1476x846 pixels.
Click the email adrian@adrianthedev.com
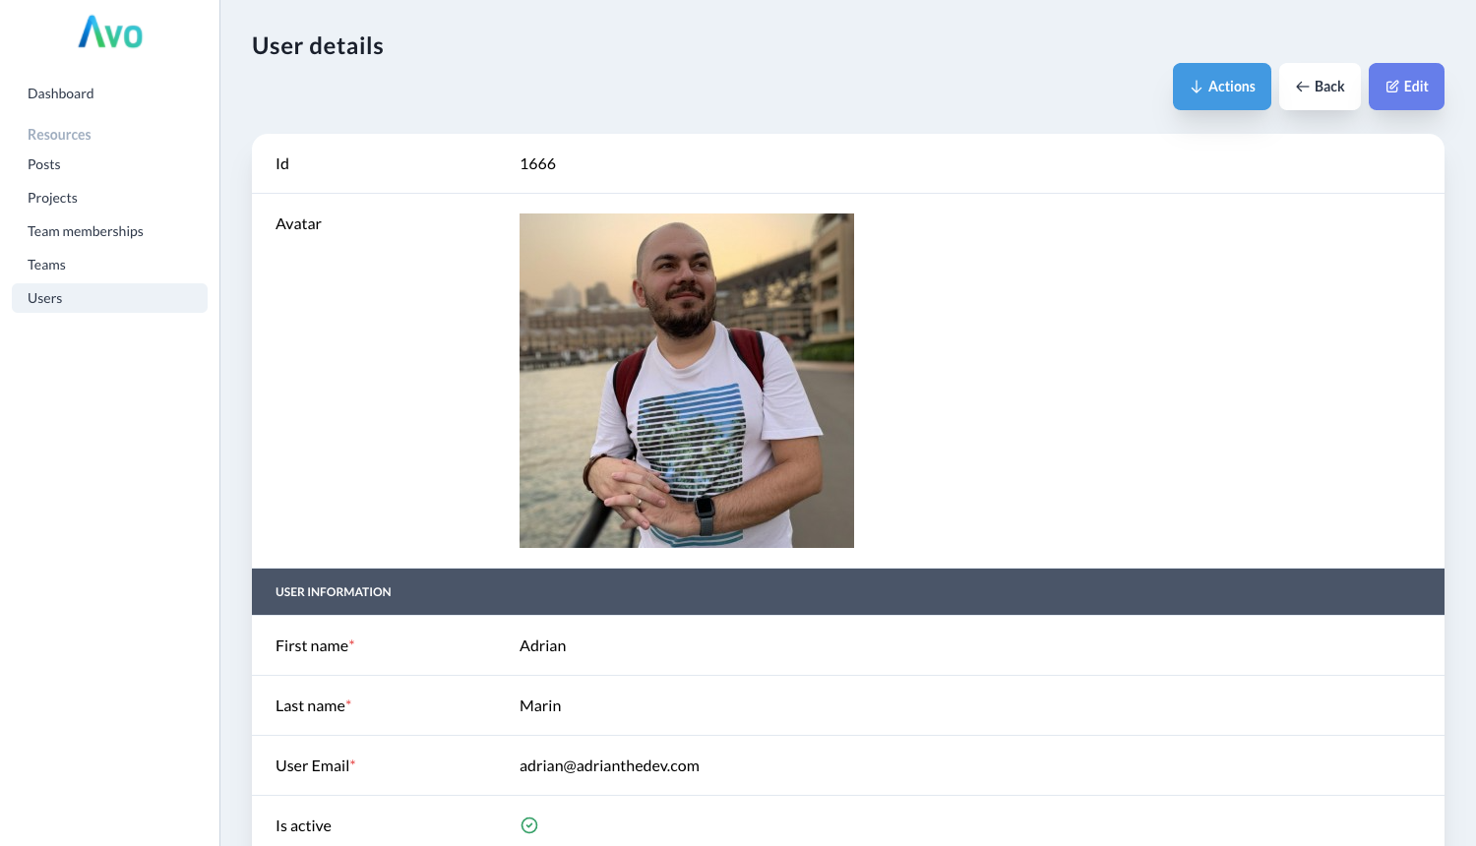coord(609,765)
